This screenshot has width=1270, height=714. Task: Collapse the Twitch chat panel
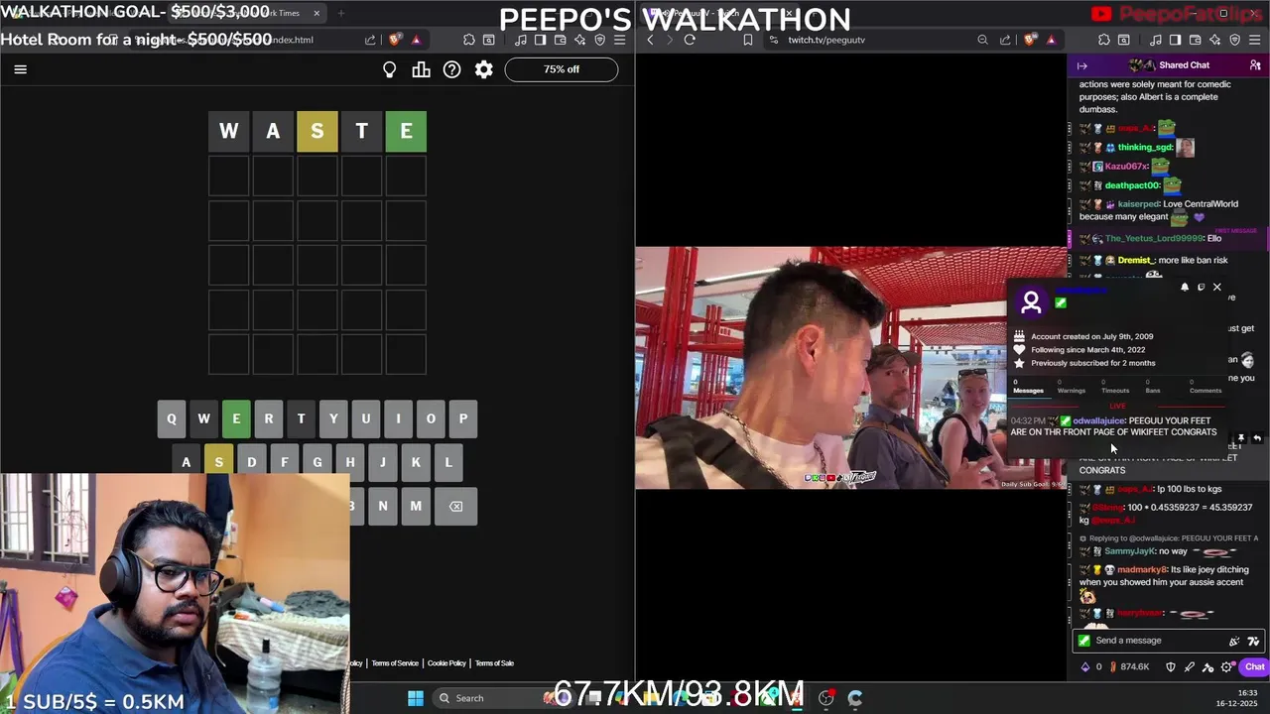[1082, 65]
